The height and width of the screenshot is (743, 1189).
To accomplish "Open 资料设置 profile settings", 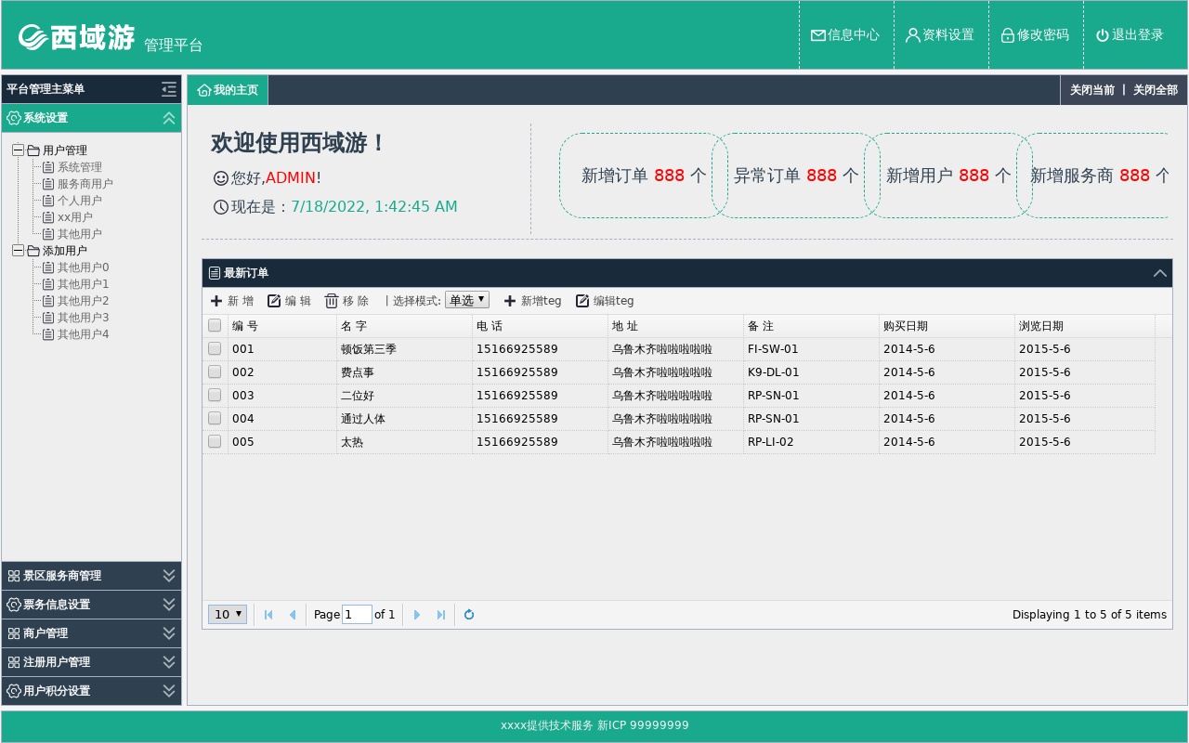I will pos(940,35).
